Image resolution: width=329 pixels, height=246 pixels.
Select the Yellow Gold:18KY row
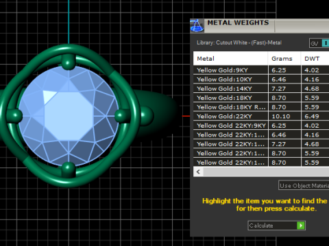(261, 98)
